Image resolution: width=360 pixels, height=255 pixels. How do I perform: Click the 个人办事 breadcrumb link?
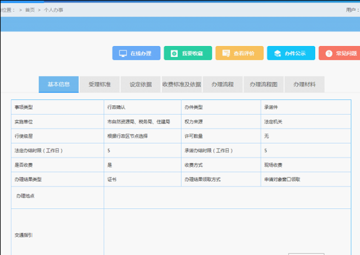(x=53, y=10)
